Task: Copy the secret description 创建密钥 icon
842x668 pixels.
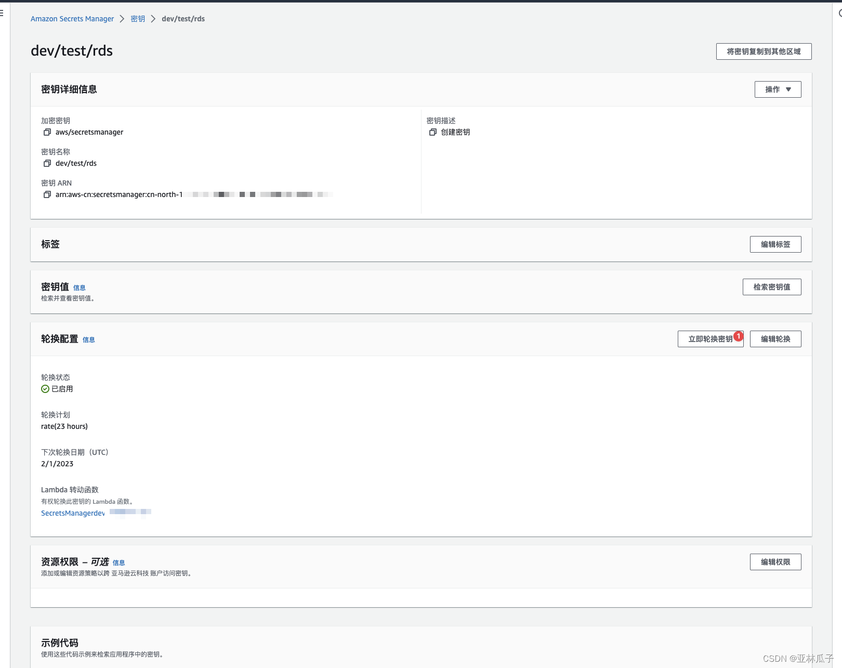Action: click(x=432, y=132)
